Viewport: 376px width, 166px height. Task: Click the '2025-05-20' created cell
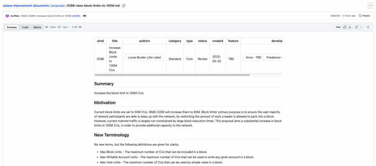(x=218, y=59)
